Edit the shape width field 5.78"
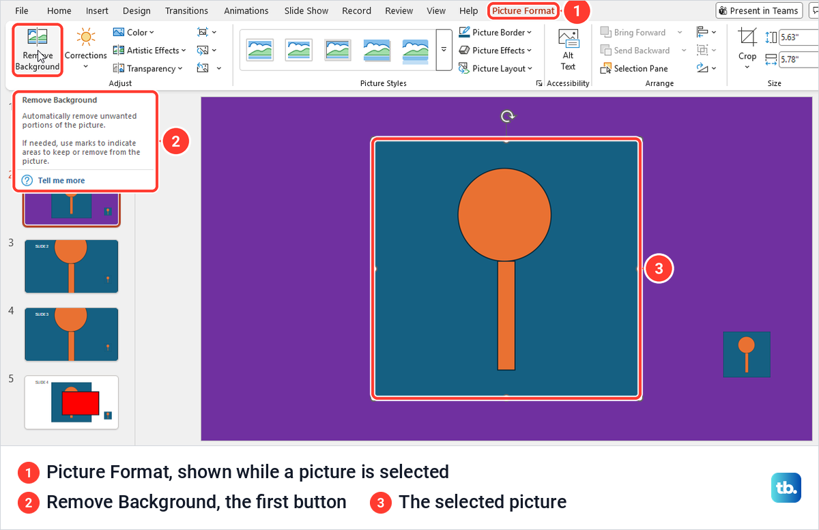Viewport: 819px width, 530px height. pyautogui.click(x=799, y=59)
